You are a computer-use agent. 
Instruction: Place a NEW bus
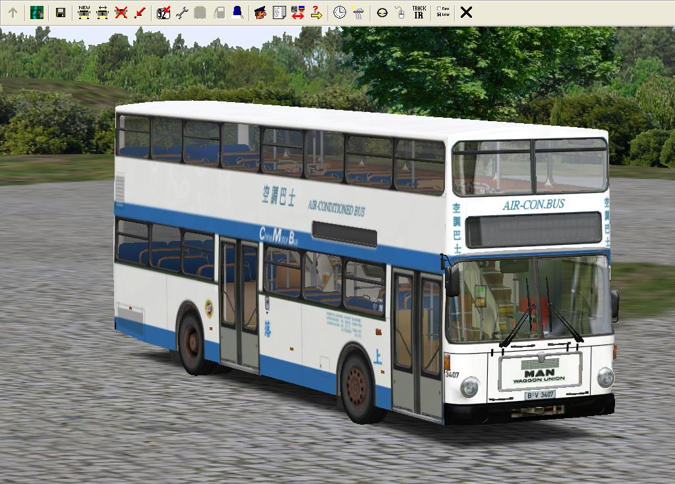click(84, 13)
